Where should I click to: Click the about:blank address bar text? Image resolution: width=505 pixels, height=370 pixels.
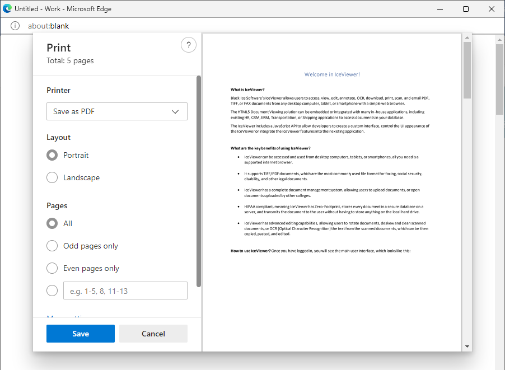[x=48, y=26]
